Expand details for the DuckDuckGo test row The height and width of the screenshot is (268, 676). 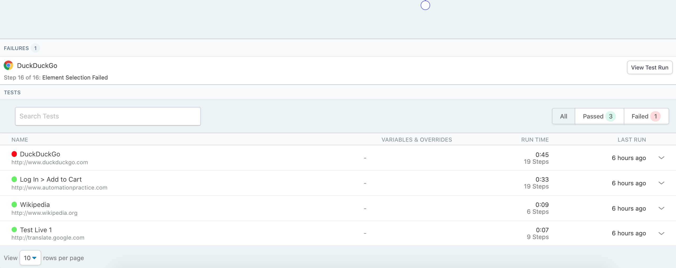(662, 158)
